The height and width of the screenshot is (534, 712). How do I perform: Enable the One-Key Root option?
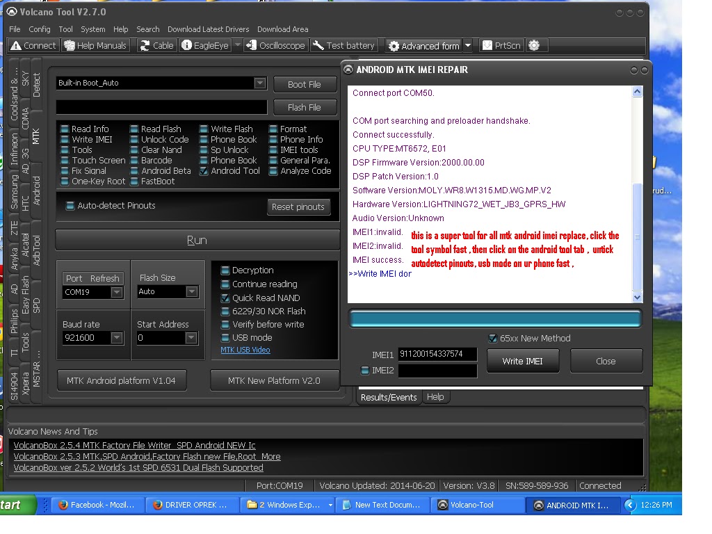[65, 181]
